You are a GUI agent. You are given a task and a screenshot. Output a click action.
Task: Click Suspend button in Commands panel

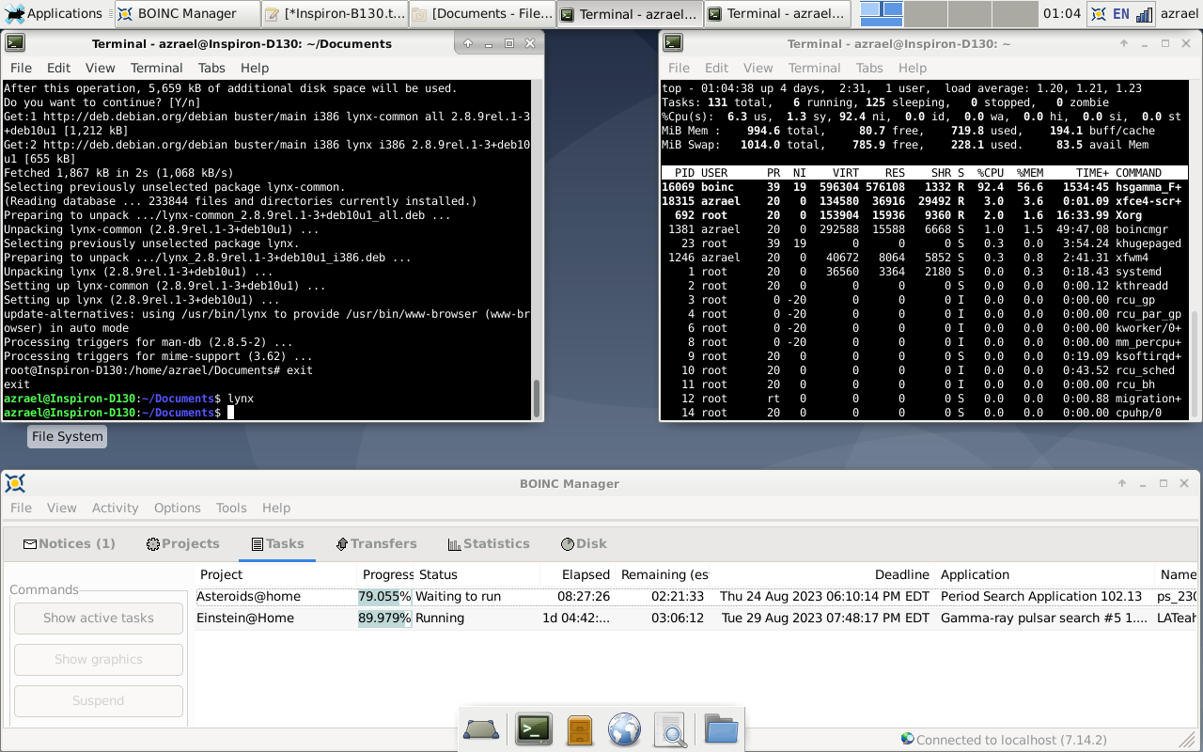coord(99,700)
